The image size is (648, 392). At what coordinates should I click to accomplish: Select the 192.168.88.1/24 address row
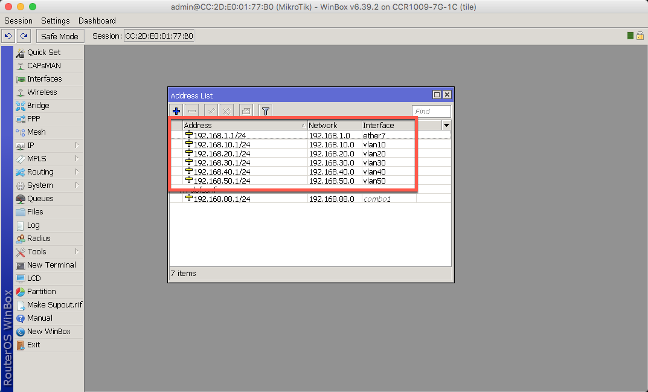click(310, 199)
